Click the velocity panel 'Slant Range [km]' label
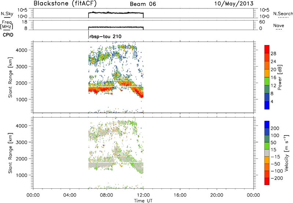293x203 pixels. (10, 153)
